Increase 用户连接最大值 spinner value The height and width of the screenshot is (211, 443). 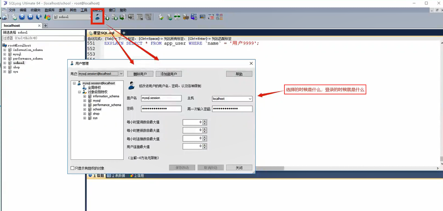pyautogui.click(x=205, y=145)
